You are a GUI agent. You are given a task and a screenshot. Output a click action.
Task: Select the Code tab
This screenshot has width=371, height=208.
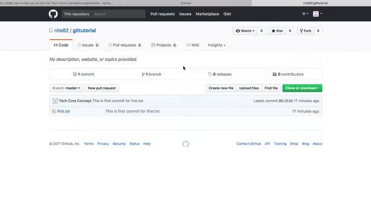coord(61,45)
